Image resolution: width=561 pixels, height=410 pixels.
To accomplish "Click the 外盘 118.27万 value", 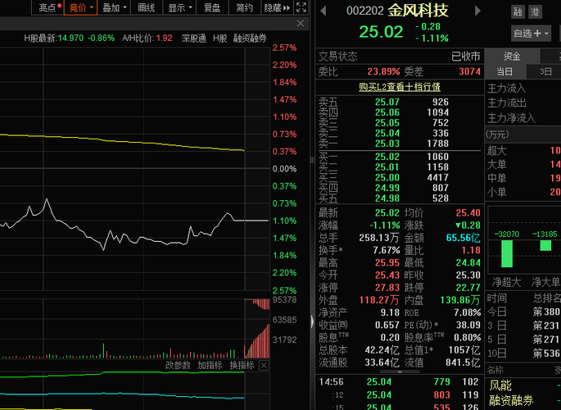I will tap(380, 300).
